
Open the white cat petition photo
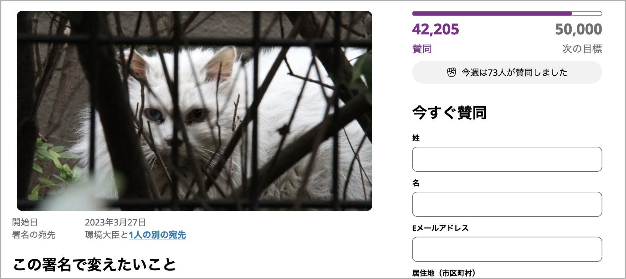pos(195,111)
